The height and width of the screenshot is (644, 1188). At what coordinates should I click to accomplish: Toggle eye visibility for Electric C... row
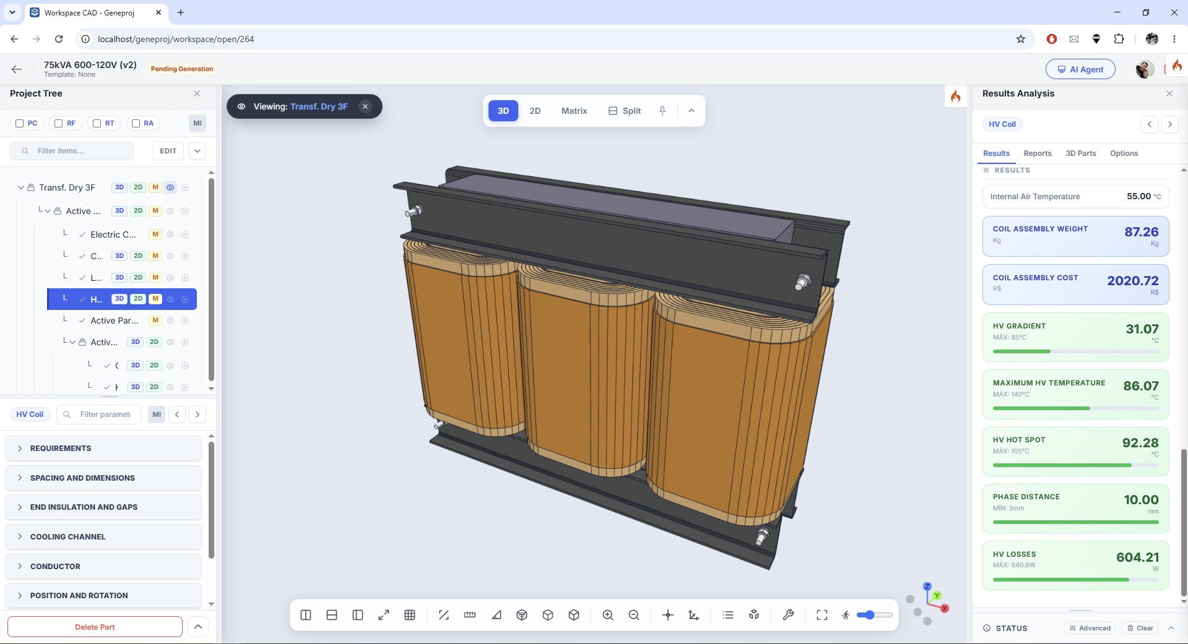(170, 234)
